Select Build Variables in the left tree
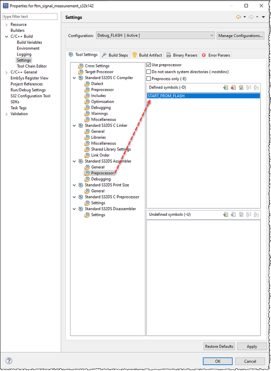Image resolution: width=271 pixels, height=371 pixels. click(29, 42)
